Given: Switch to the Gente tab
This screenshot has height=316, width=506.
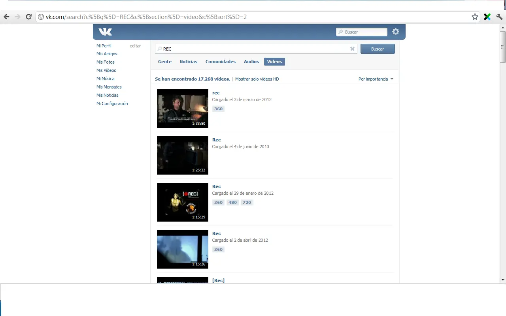Looking at the screenshot, I should (165, 62).
